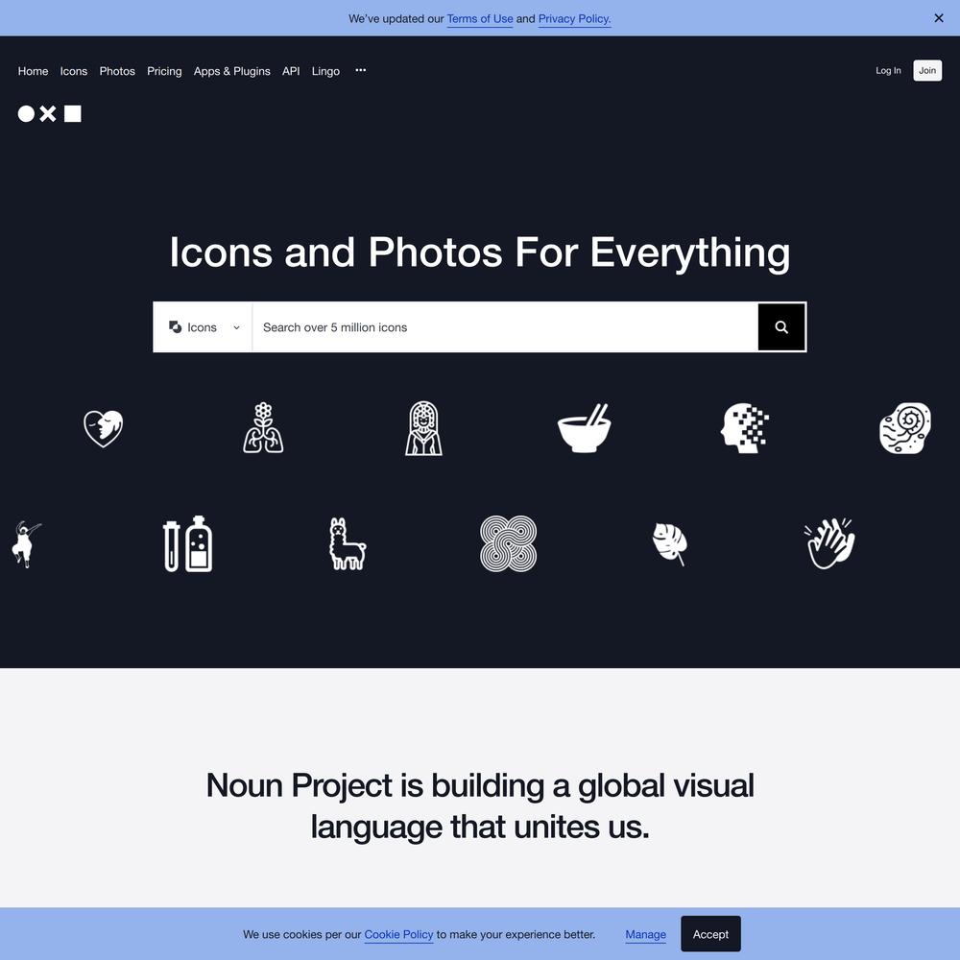Select the pixelated head icon
Screen dimensions: 960x960
[745, 428]
